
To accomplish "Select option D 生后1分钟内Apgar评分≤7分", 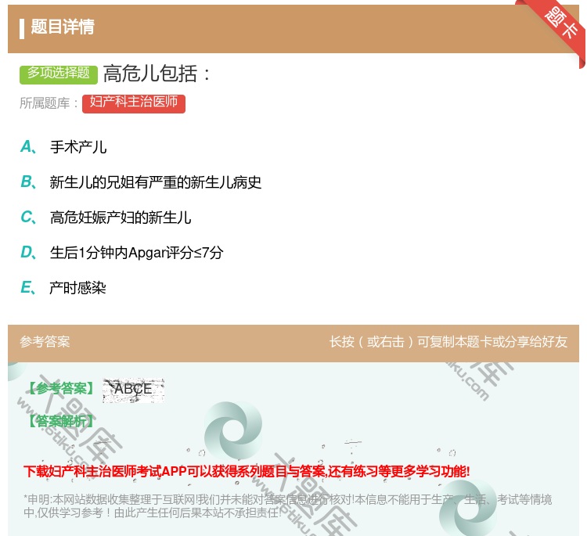I will tap(121, 252).
